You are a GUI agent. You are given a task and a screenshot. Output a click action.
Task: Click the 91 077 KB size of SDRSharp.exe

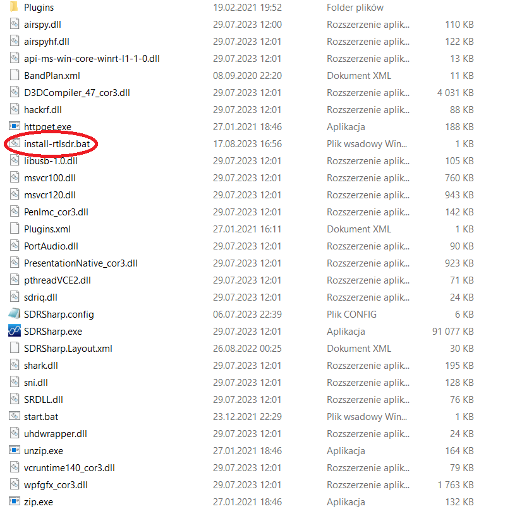[x=453, y=331]
